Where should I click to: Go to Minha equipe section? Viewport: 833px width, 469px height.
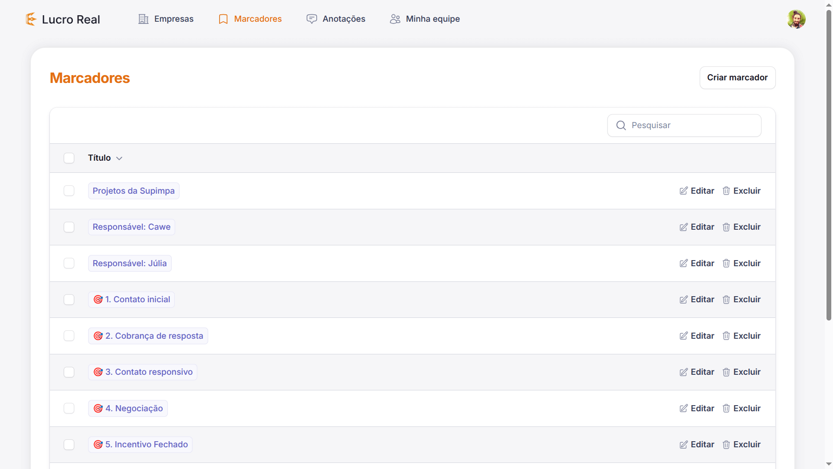coord(433,19)
